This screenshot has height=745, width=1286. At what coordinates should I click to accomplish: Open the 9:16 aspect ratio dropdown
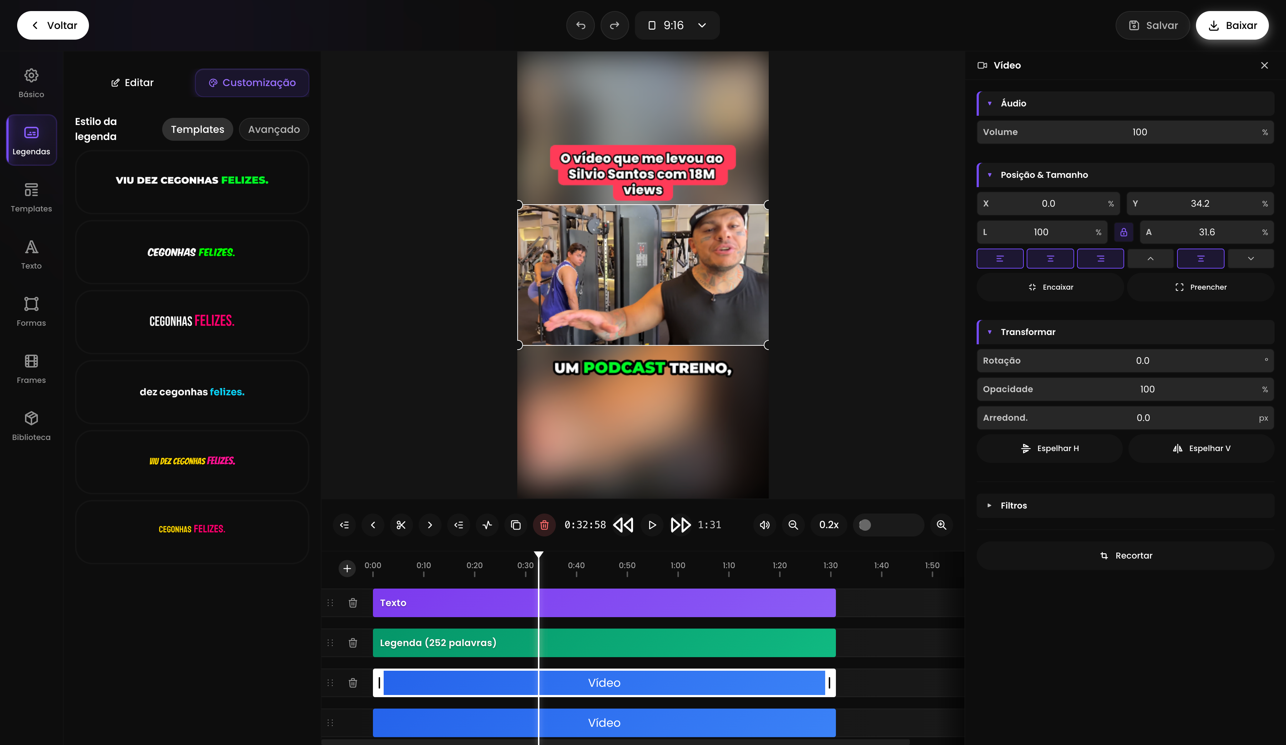click(x=677, y=25)
